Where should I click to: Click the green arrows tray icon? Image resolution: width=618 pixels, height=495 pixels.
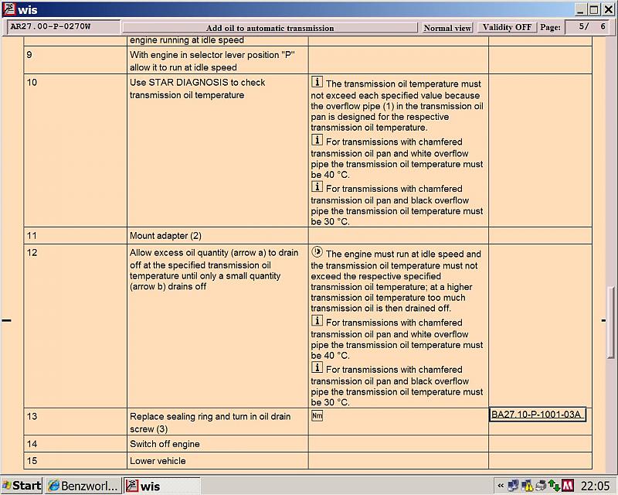[554, 485]
